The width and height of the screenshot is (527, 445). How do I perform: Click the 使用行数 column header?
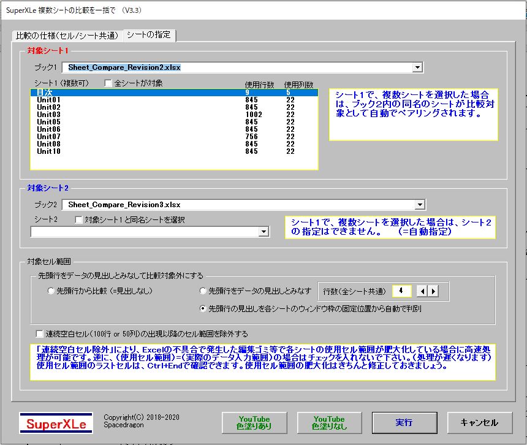click(259, 85)
